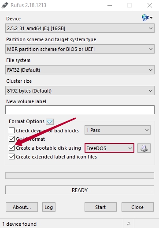This screenshot has height=228, width=159.
Task: Enable Check device for bad blocks
Action: tap(11, 131)
